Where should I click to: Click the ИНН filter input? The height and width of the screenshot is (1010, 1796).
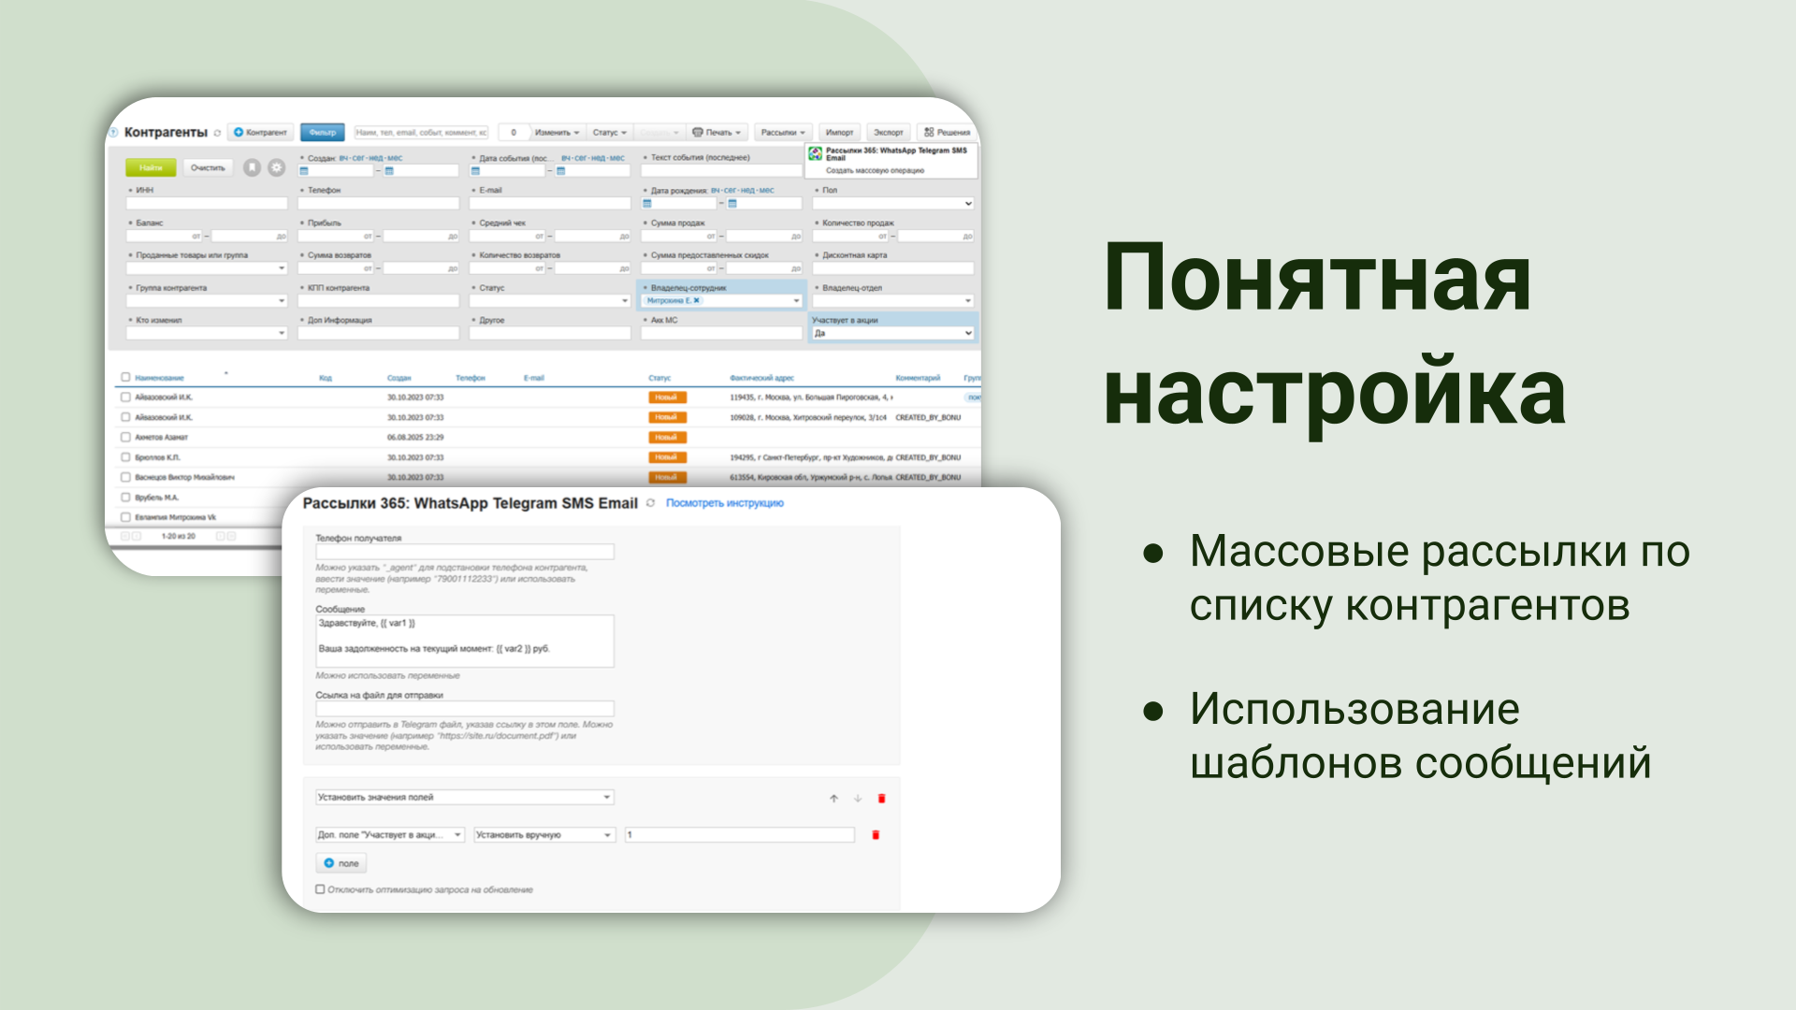(x=207, y=203)
